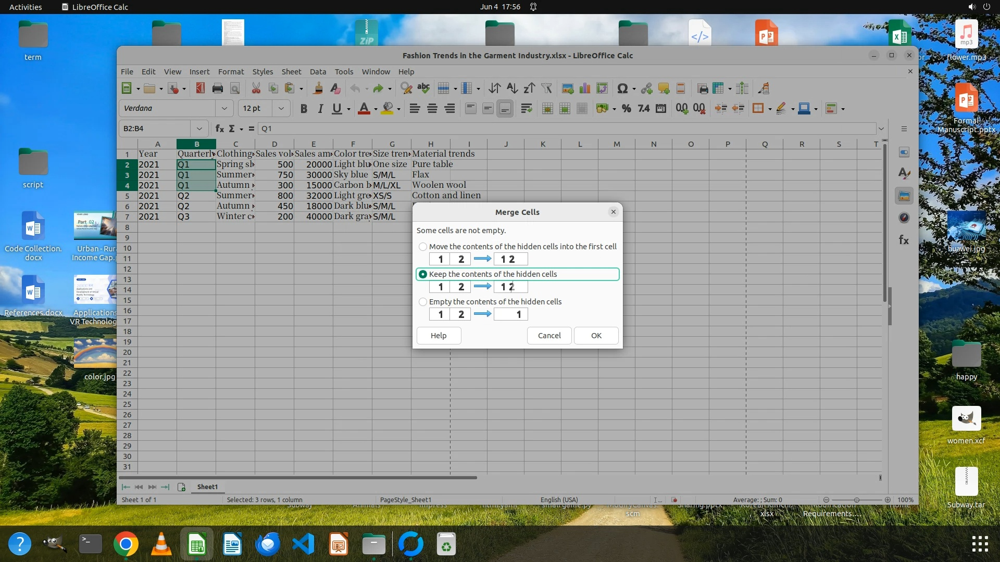This screenshot has height=562, width=1000.
Task: Select Move contents into first cell option
Action: (x=423, y=247)
